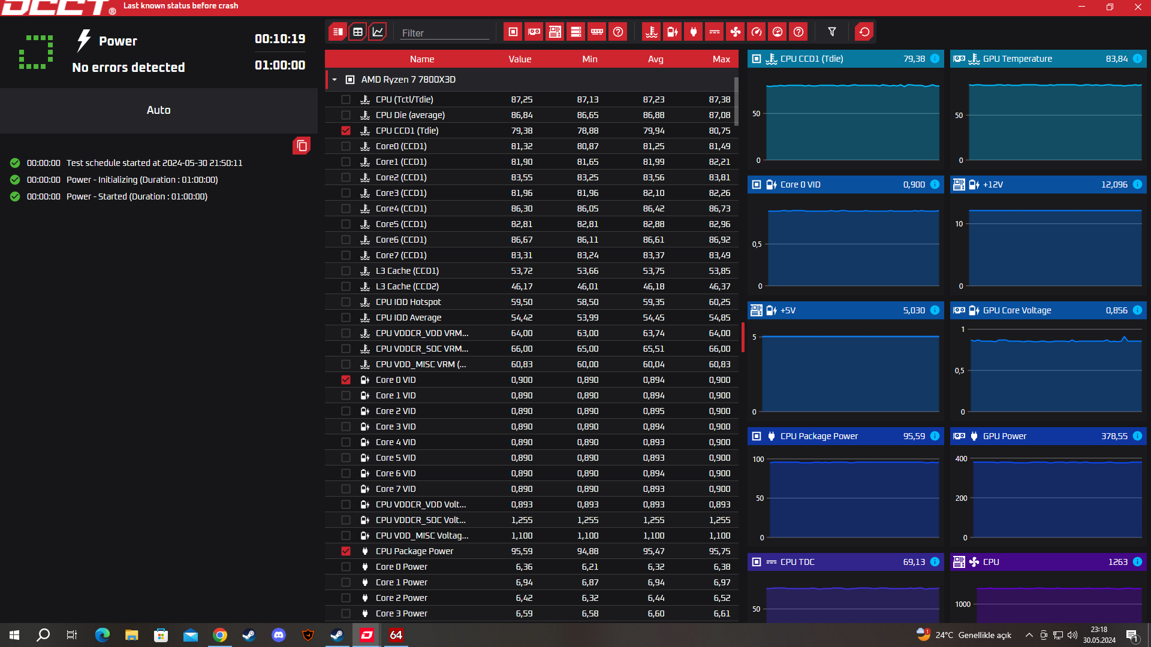Toggle the fan sensor filter icon
1151x647 pixels.
coord(736,32)
